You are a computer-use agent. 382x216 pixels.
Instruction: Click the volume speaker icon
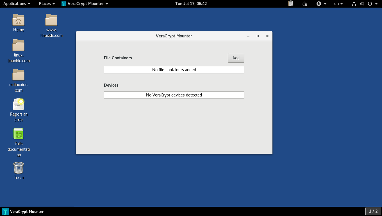362,4
